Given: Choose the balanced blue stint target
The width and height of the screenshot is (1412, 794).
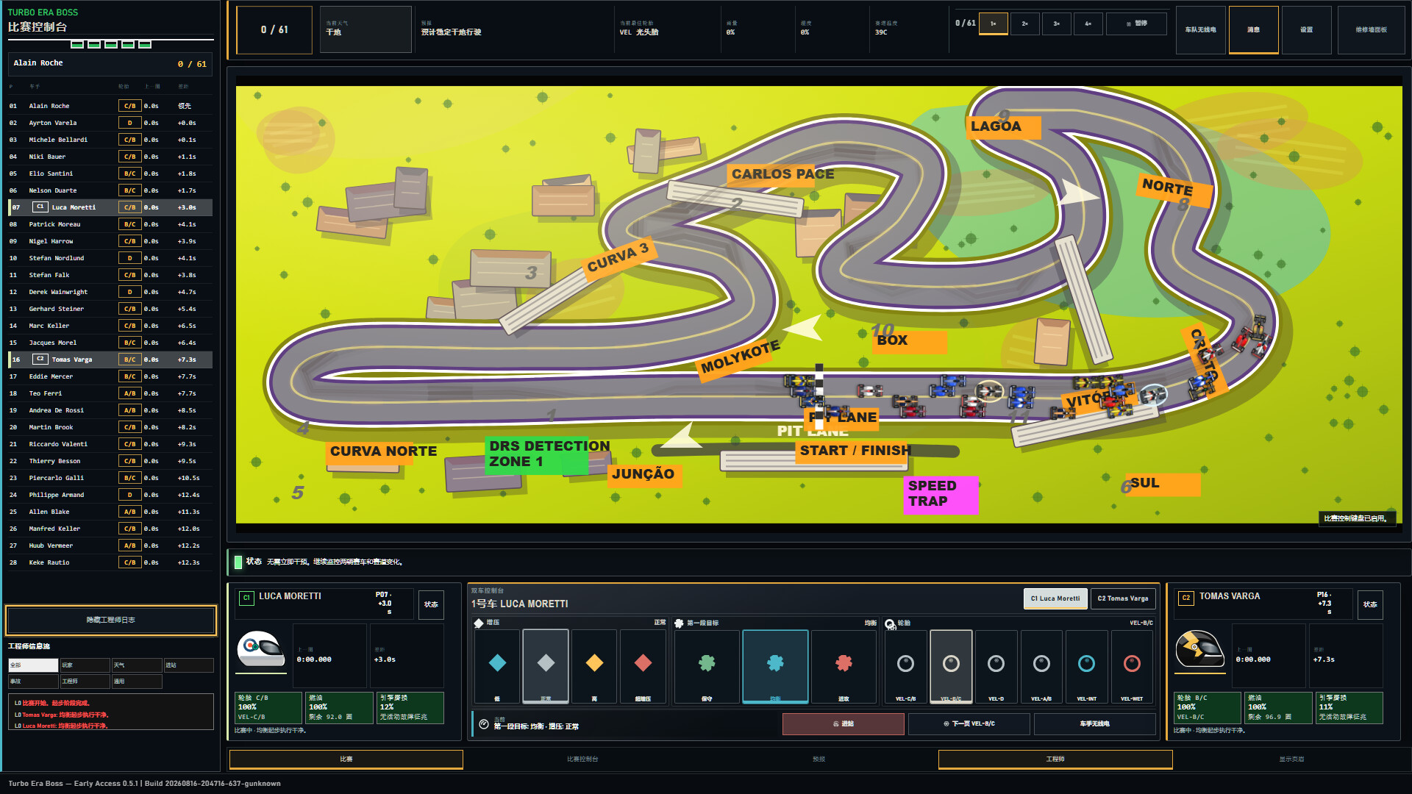Looking at the screenshot, I should [775, 666].
